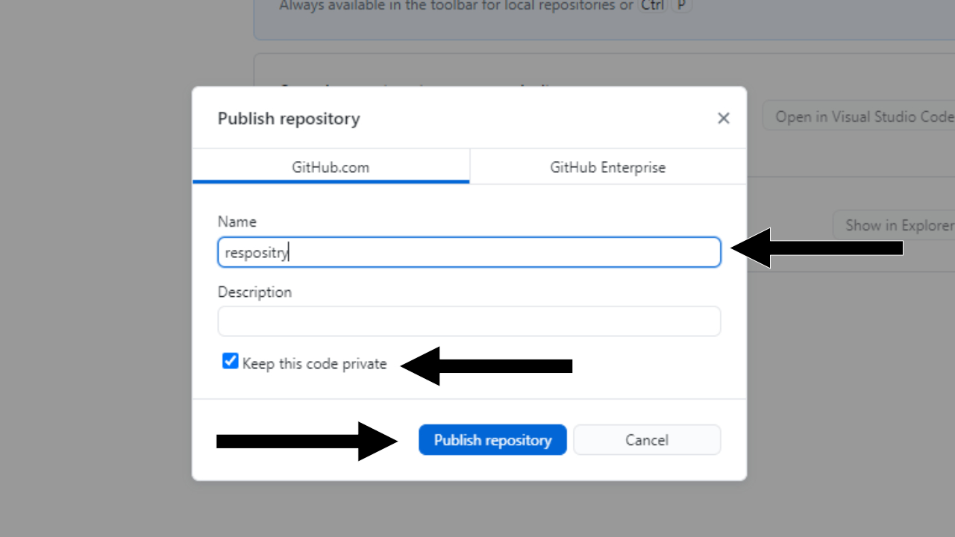Click the black arrow pointing at the checkbox

click(x=485, y=365)
